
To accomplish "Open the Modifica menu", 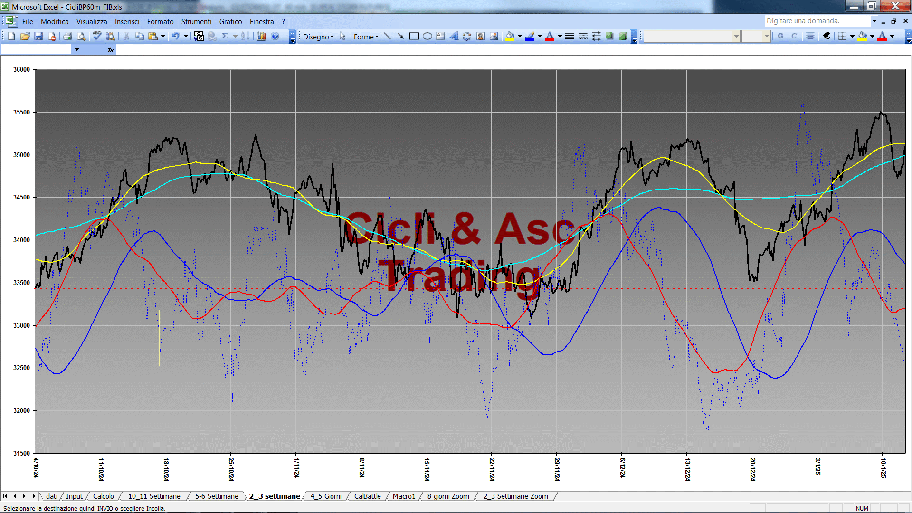I will coord(55,21).
